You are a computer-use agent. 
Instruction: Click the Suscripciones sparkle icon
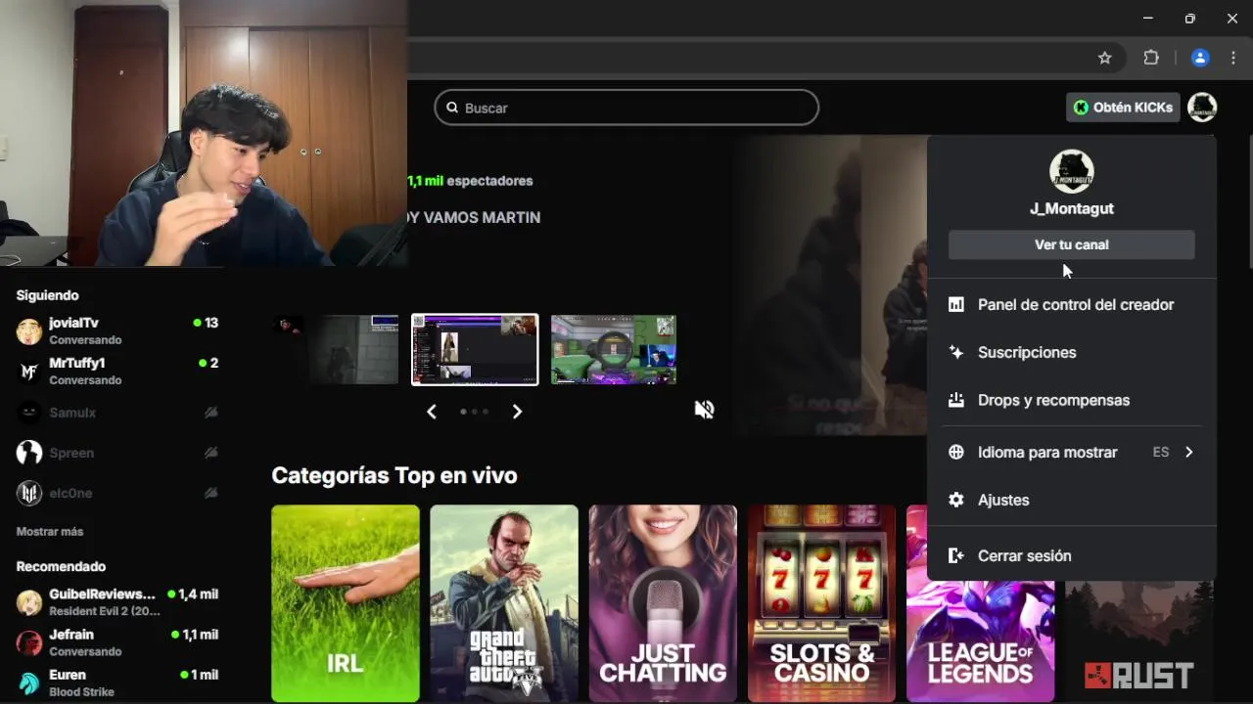[x=956, y=352]
